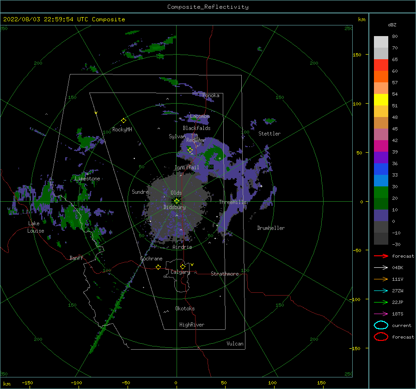Click the Calgary city label
The height and width of the screenshot is (389, 416).
[x=180, y=272]
